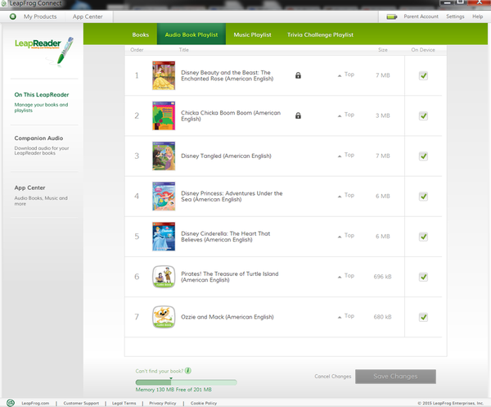This screenshot has height=407, width=491.
Task: Uncheck On Device for Adventures Under the Sea
Action: tap(423, 197)
